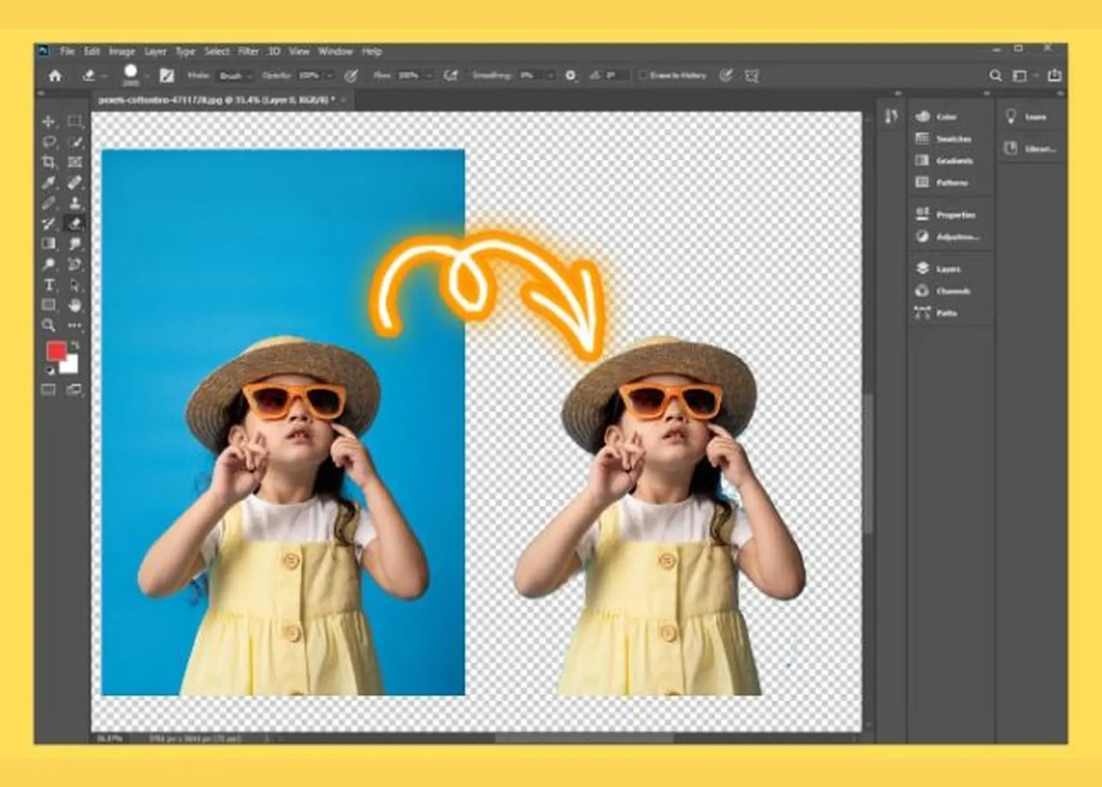Select the Crop tool
The height and width of the screenshot is (787, 1102).
(49, 162)
